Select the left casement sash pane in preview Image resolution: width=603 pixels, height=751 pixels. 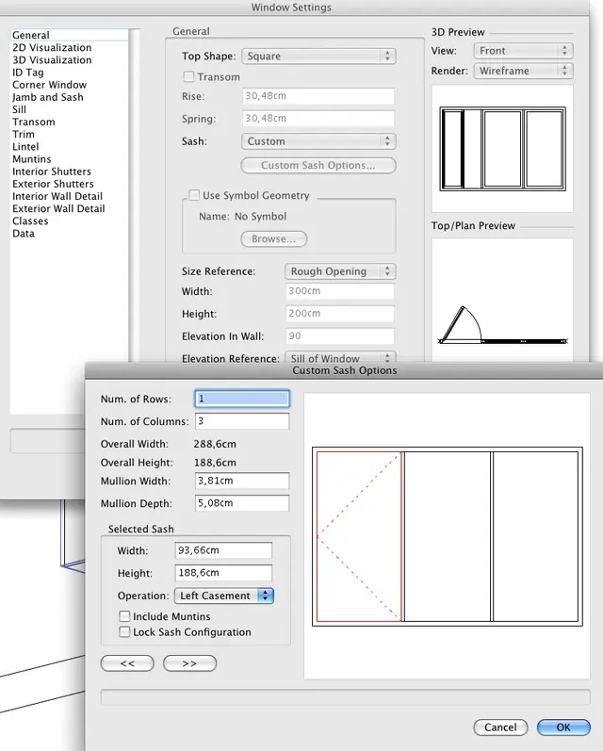click(359, 536)
